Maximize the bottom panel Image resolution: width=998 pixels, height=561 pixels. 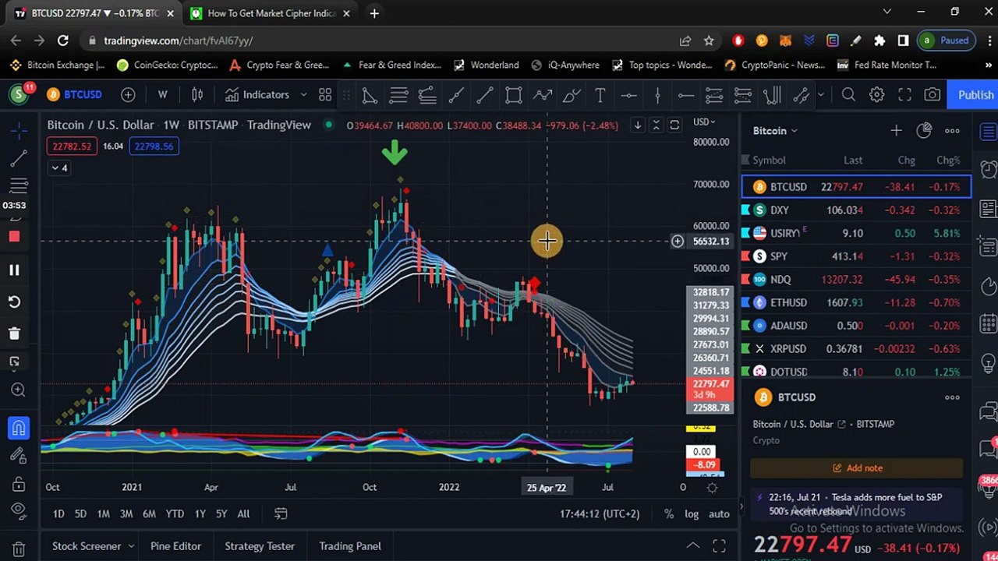[719, 546]
